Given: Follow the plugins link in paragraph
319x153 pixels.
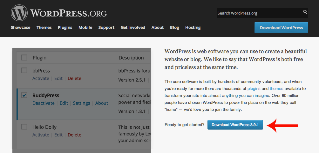Looking at the screenshot, I should tap(254, 89).
